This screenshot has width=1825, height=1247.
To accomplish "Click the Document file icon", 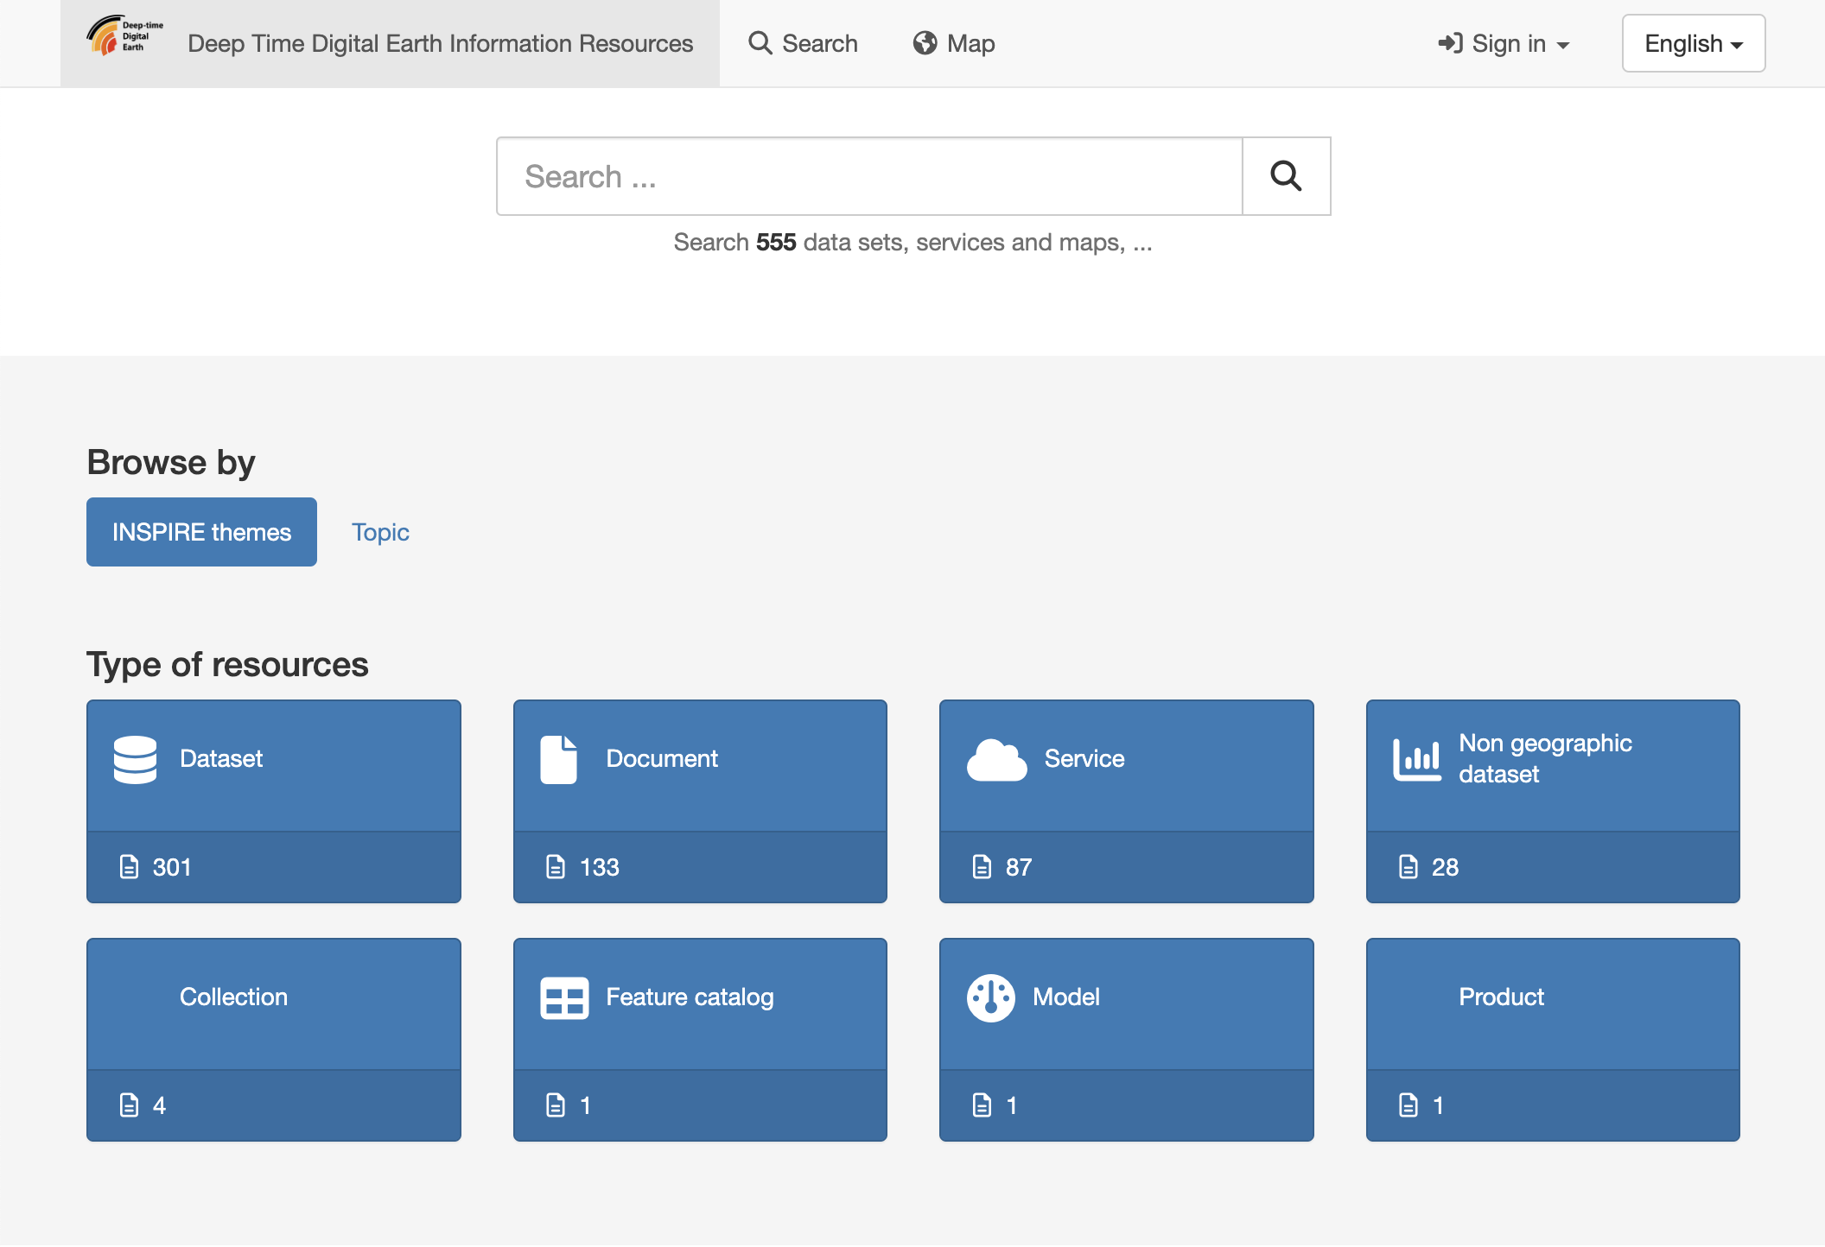I will (x=558, y=759).
